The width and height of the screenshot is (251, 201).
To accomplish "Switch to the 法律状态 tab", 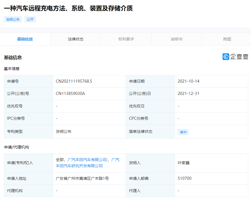I will (x=76, y=39).
